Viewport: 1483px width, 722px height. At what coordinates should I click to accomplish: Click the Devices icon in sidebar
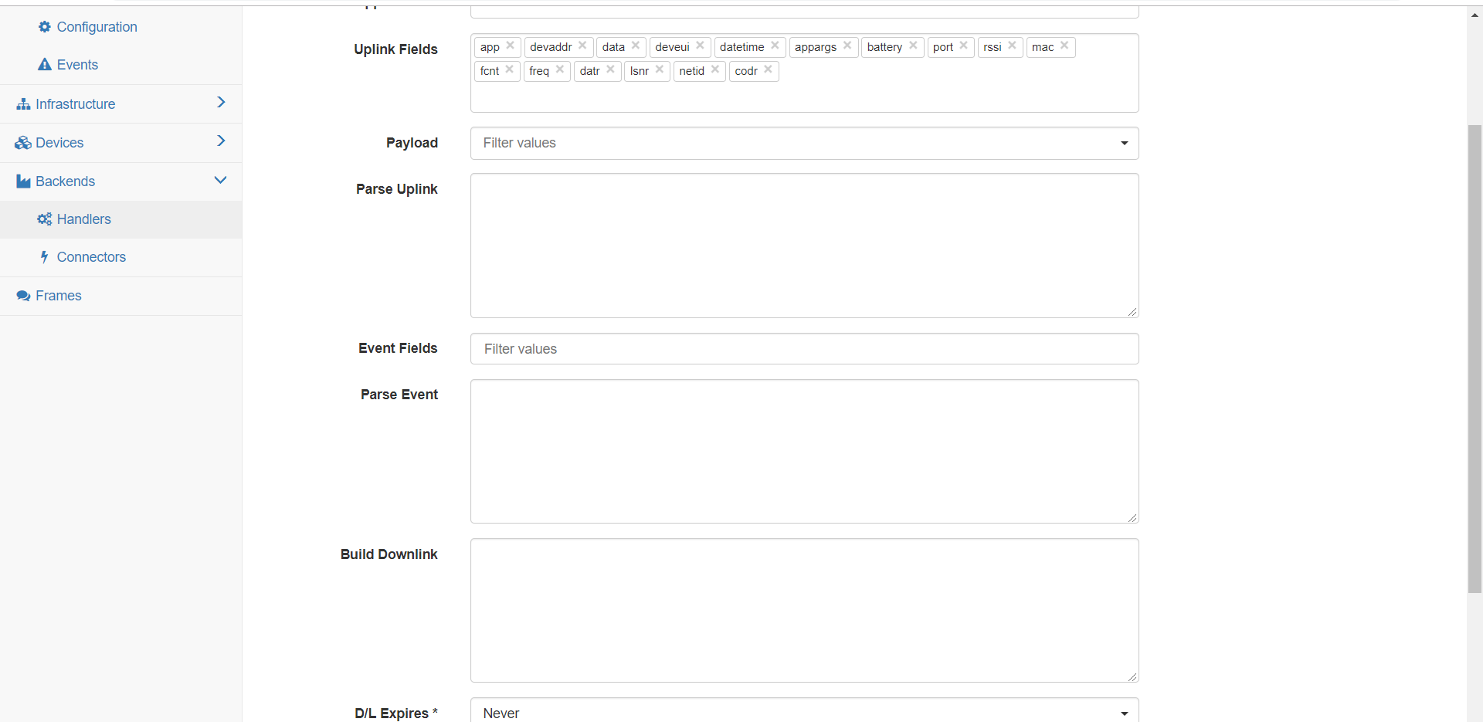22,142
